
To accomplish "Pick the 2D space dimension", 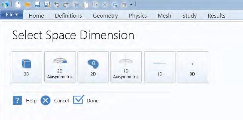I will 93,67.
